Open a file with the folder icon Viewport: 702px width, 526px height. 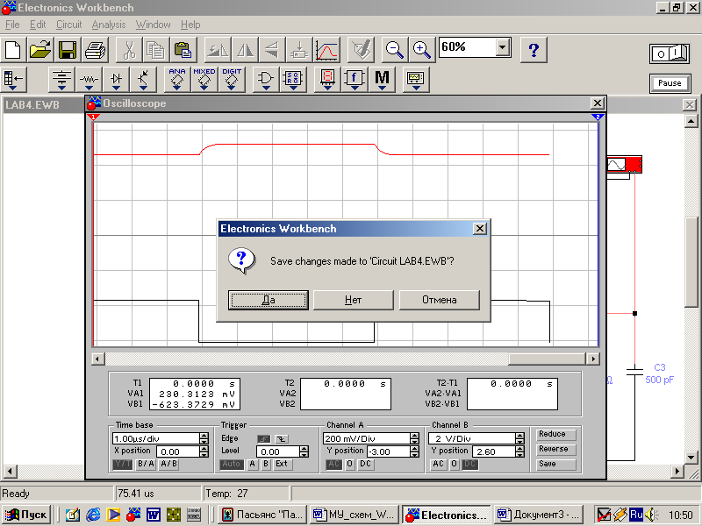(40, 50)
